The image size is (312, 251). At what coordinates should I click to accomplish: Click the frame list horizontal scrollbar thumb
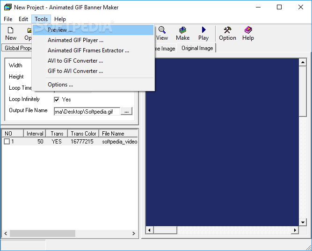coord(43,234)
